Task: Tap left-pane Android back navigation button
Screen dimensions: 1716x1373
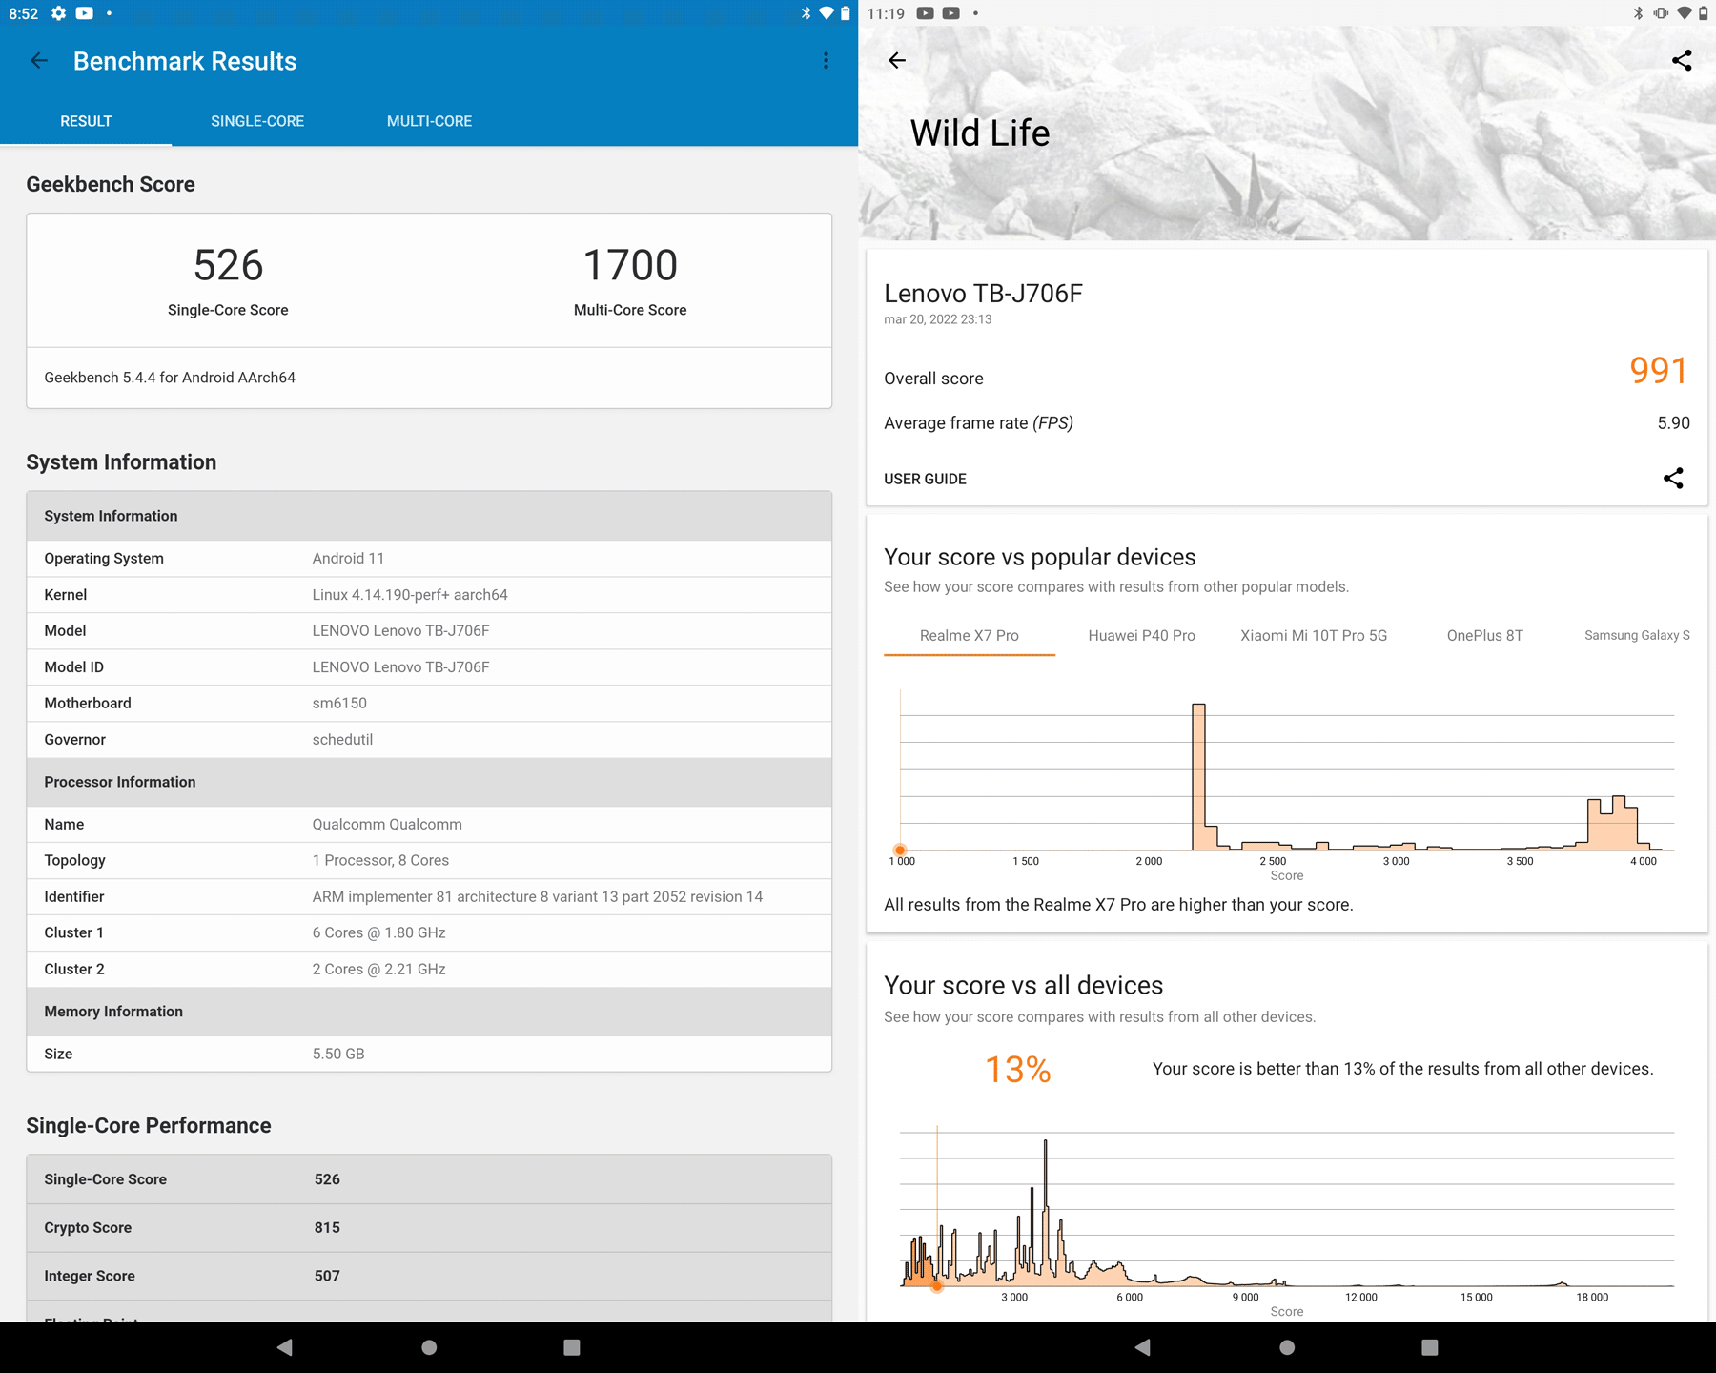Action: [285, 1347]
